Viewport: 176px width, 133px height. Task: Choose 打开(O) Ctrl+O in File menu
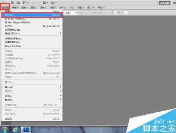tap(32, 15)
